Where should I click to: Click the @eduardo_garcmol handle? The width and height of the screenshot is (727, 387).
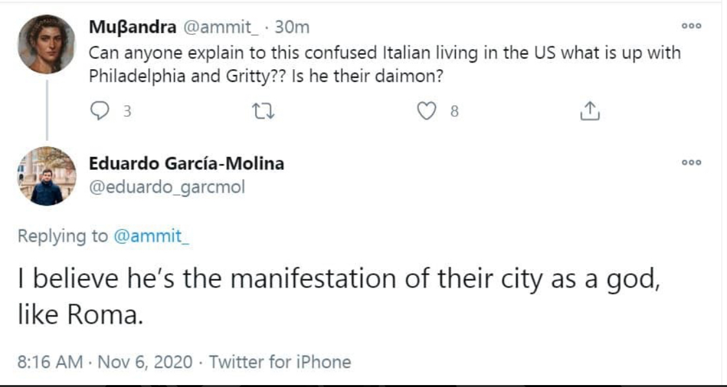[x=167, y=186]
